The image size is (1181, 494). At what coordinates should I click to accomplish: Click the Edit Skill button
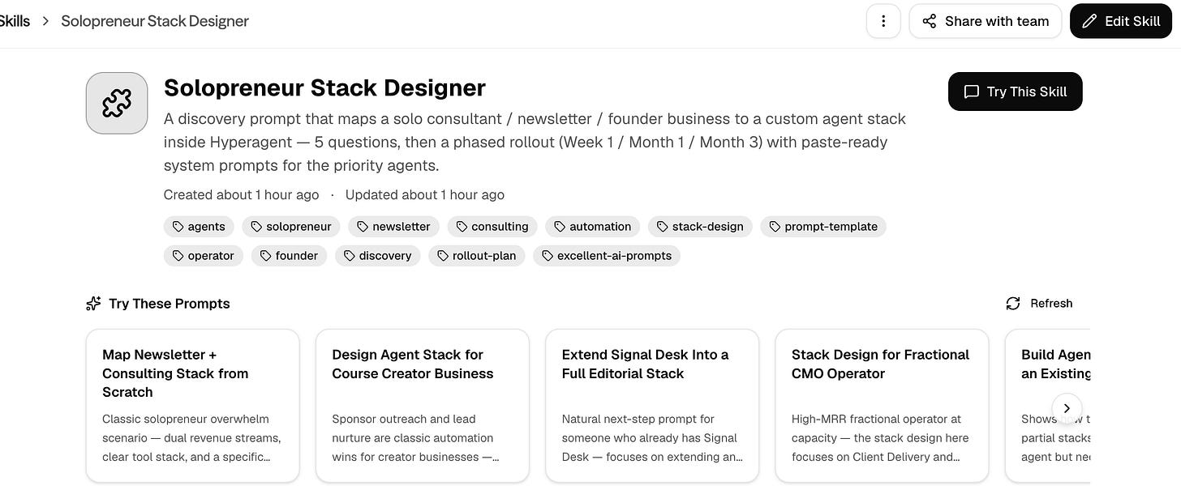tap(1121, 21)
